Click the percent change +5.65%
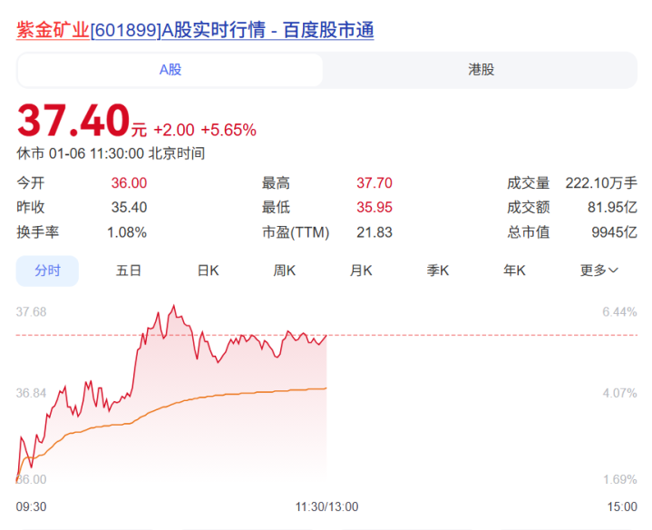 click(x=229, y=130)
